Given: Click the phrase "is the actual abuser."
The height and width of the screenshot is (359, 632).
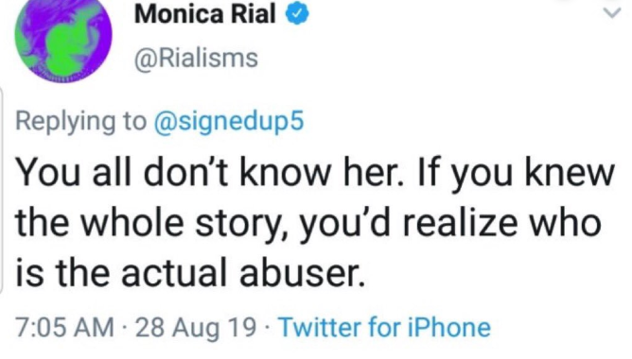Looking at the screenshot, I should tap(190, 273).
